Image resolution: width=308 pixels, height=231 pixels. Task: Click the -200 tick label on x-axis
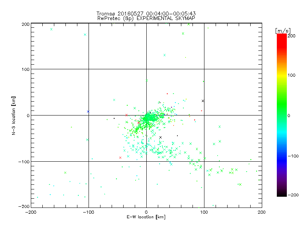(31, 212)
